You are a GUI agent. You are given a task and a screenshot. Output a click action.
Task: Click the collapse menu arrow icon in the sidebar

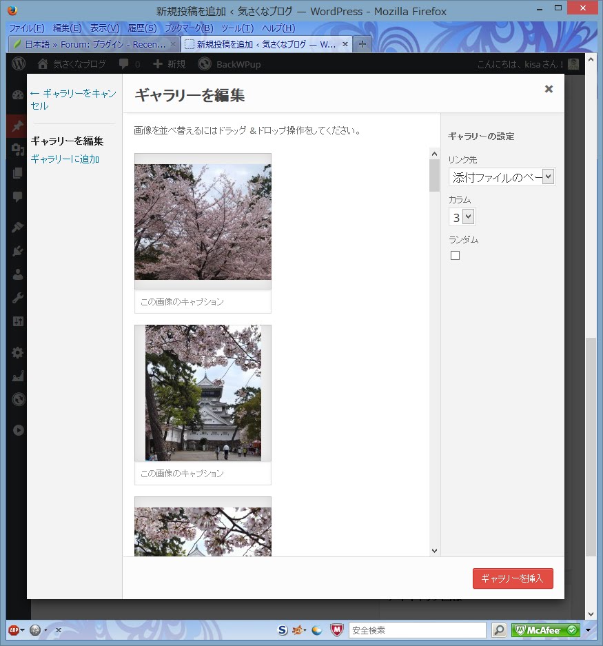tap(18, 430)
